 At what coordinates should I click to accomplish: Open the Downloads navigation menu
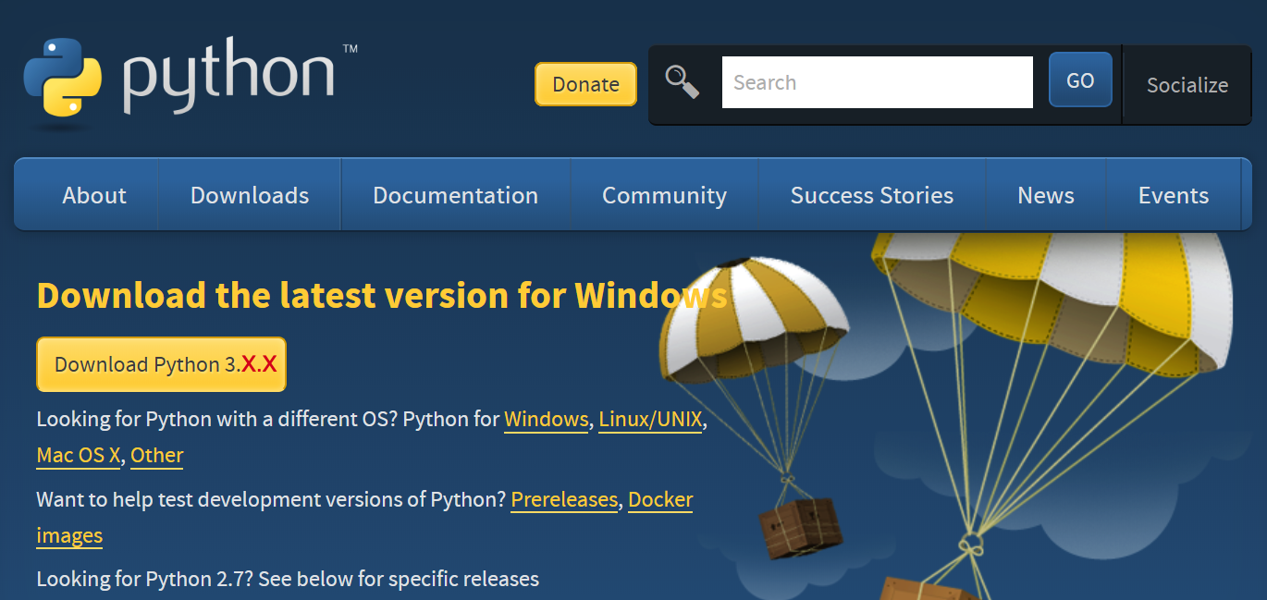tap(250, 195)
